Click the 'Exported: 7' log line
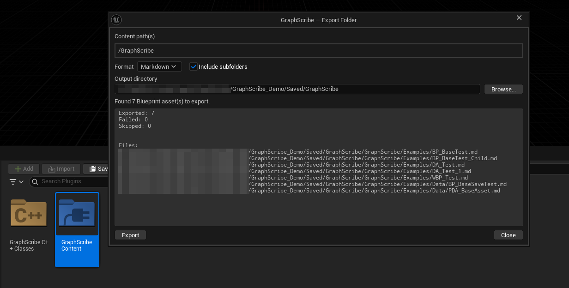 click(x=136, y=113)
